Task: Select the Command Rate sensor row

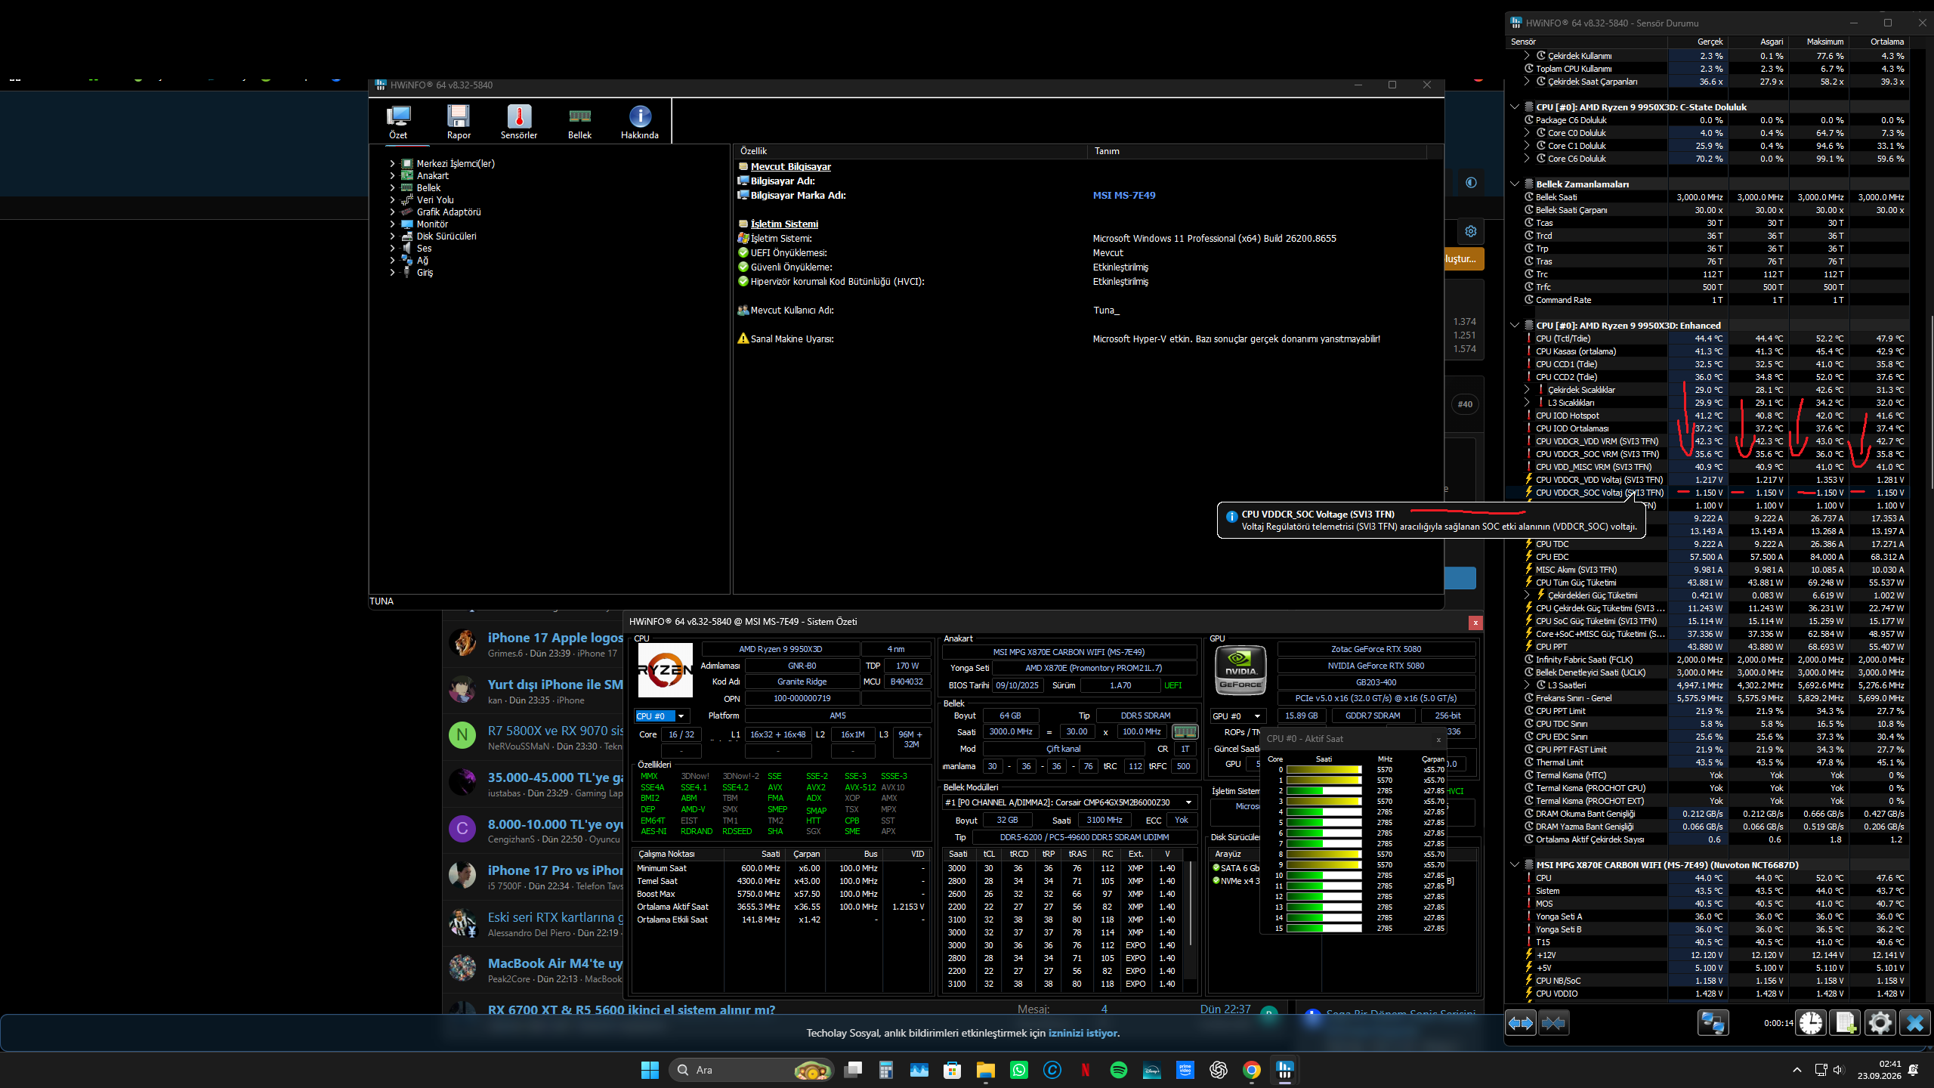Action: pos(1709,300)
